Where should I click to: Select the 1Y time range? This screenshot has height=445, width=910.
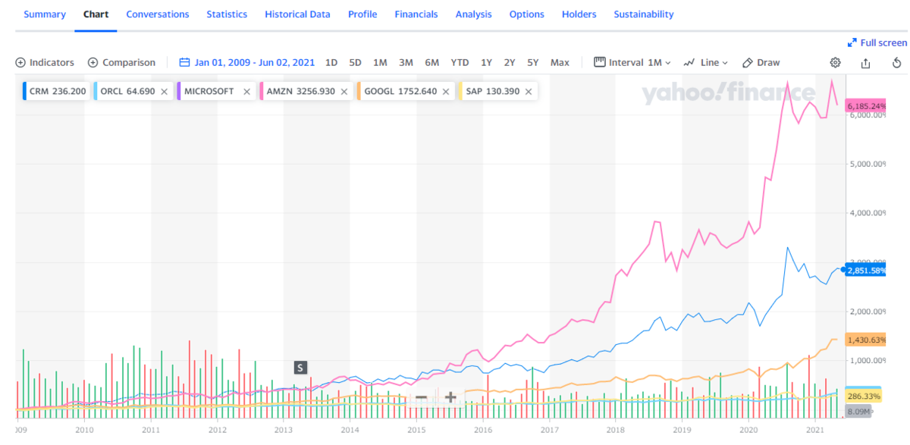[x=487, y=63]
